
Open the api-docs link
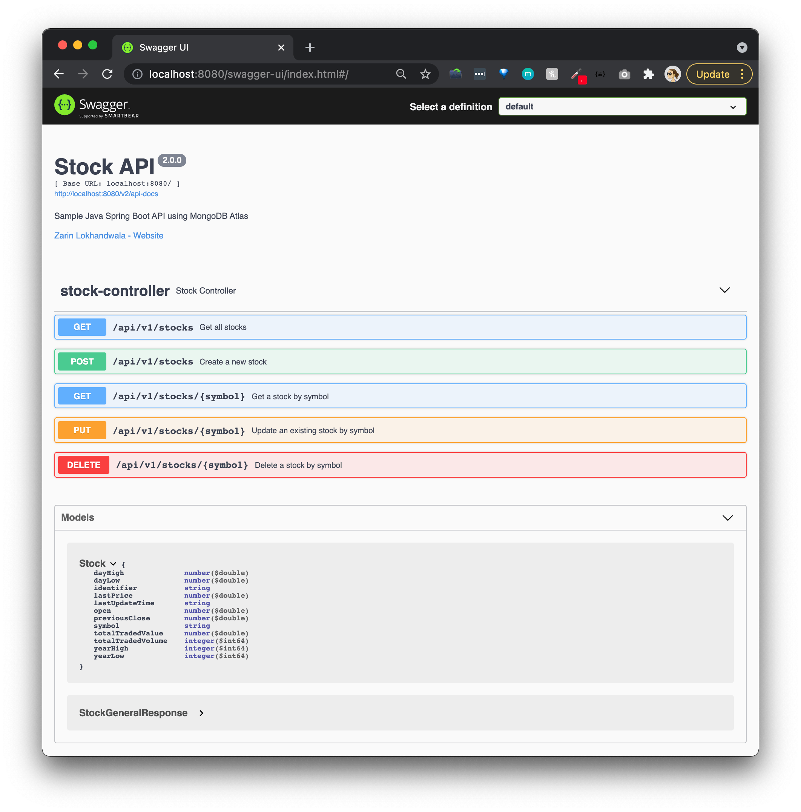106,194
